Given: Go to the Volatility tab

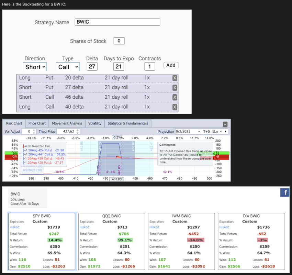Looking at the screenshot, I should [x=95, y=123].
